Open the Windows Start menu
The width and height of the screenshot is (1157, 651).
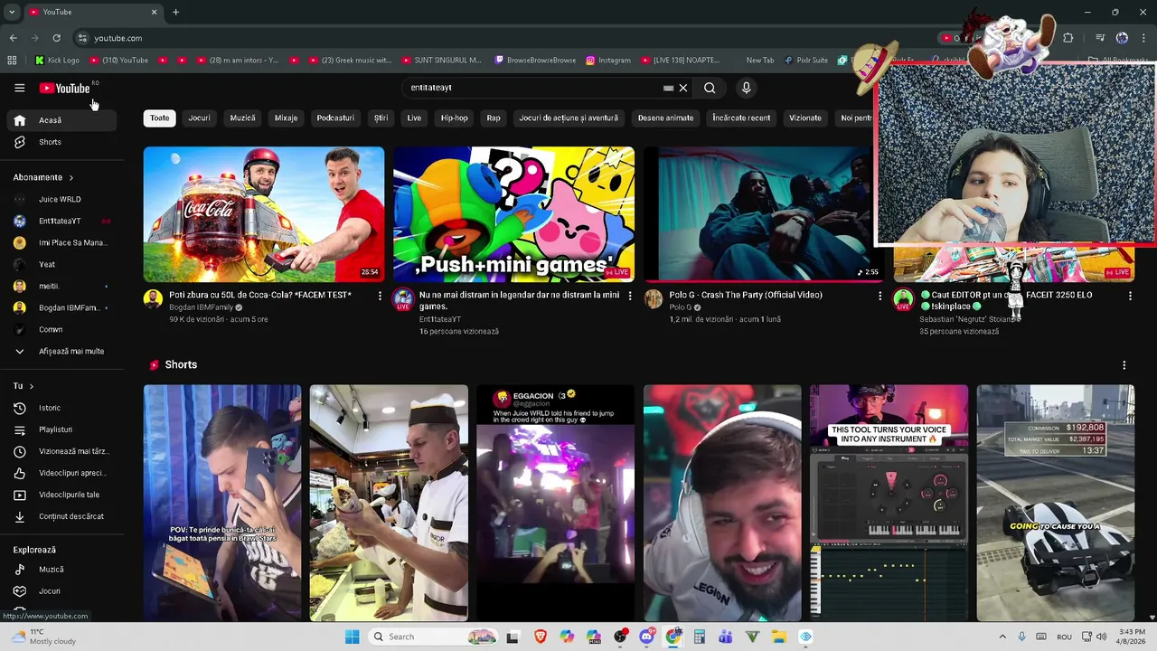pyautogui.click(x=353, y=637)
